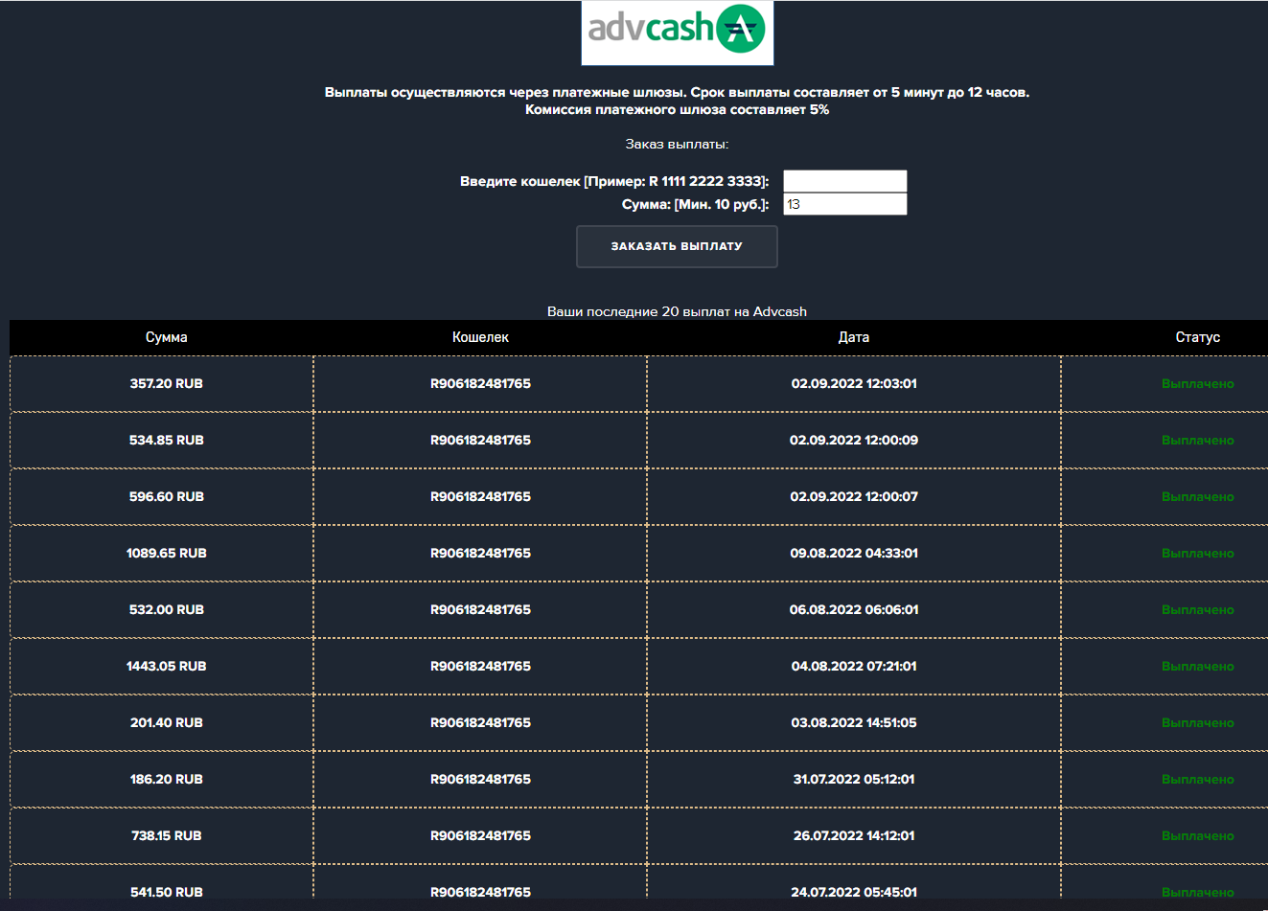This screenshot has height=911, width=1268.
Task: Click the wallet number in the 596.60 RUB row
Action: coord(480,496)
